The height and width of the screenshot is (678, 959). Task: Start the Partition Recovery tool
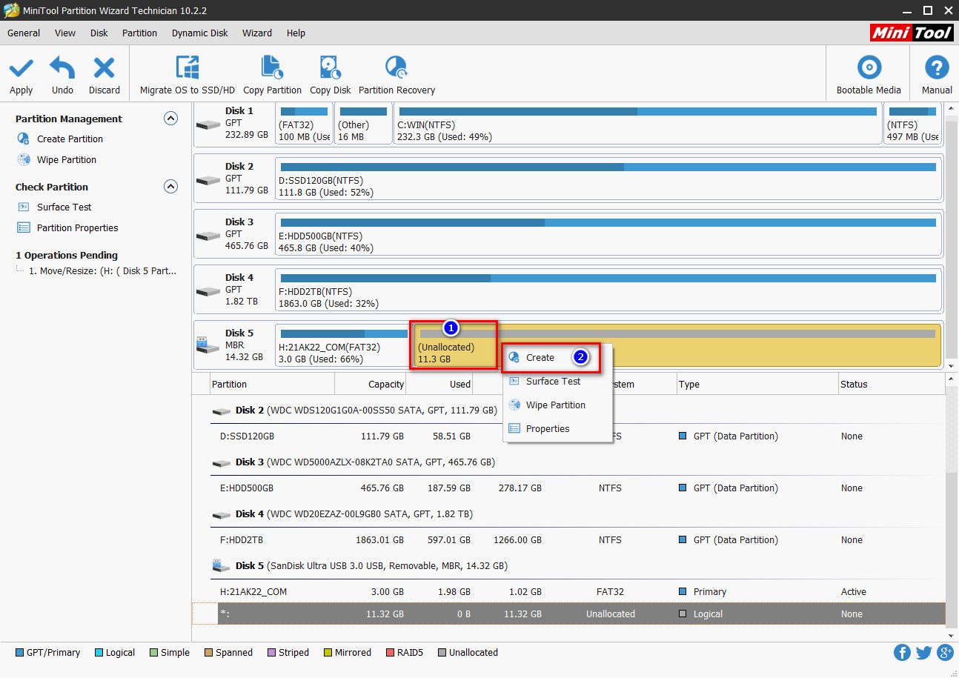pos(396,76)
